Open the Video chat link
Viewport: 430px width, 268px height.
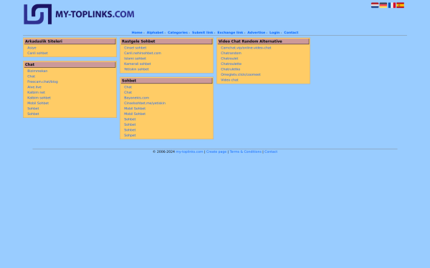coord(229,80)
